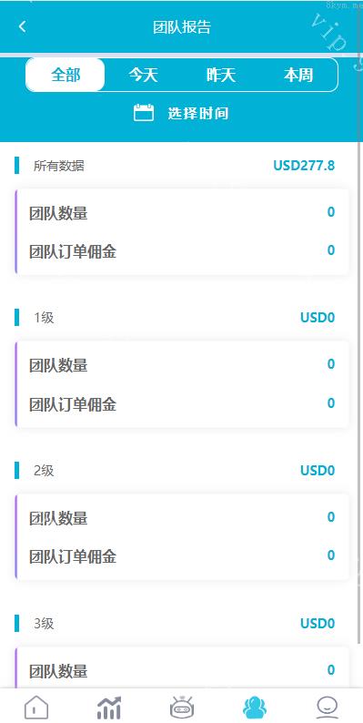Open the 1级 section header
Viewport: 363px width, 723px height.
pyautogui.click(x=44, y=318)
